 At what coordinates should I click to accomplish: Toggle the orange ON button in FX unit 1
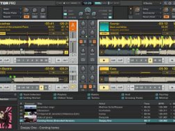click(26, 17)
